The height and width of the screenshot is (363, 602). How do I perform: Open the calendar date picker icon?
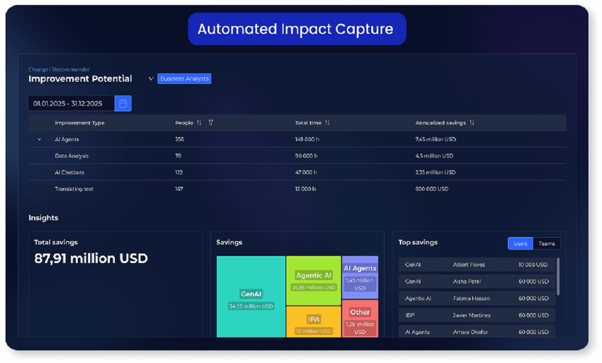click(123, 103)
